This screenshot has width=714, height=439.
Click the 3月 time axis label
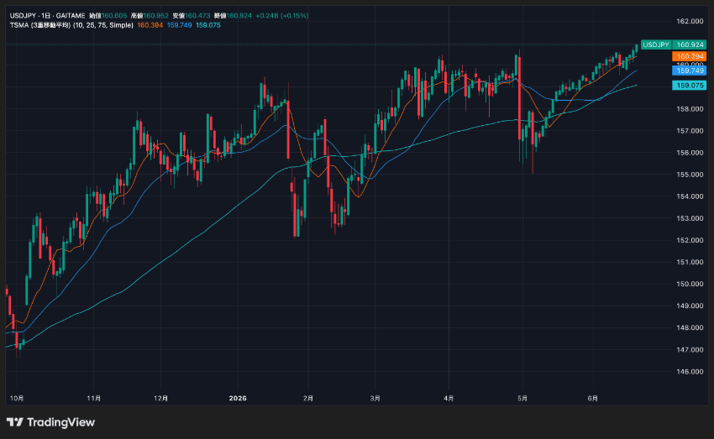[375, 398]
